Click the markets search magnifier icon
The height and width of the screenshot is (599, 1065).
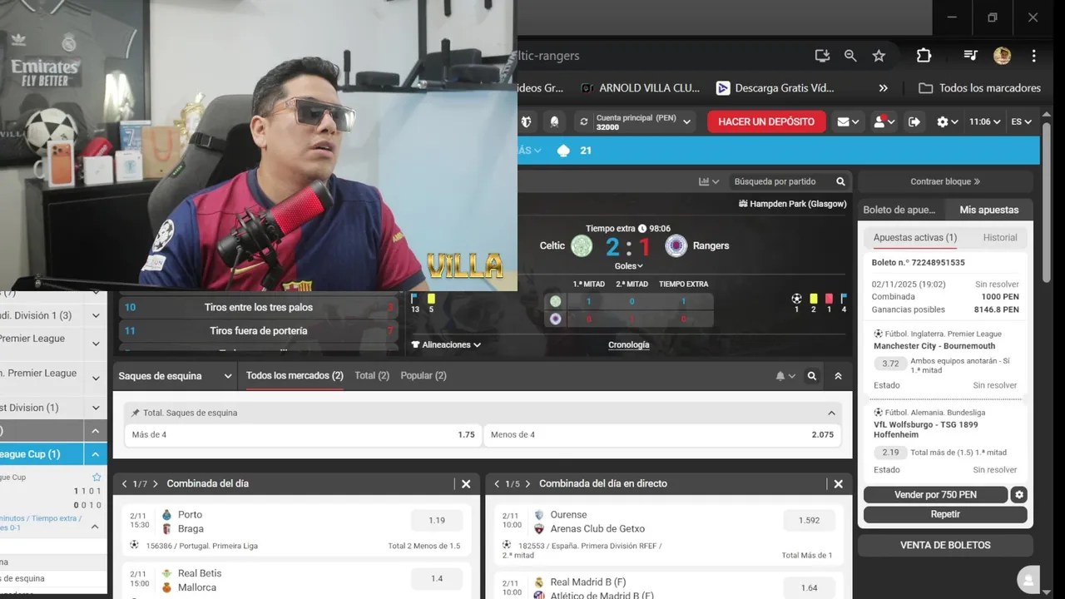coord(812,376)
